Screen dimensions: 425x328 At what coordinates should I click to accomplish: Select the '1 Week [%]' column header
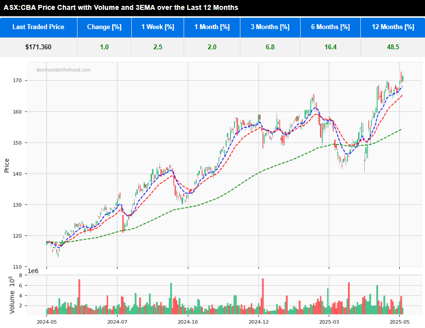click(158, 27)
